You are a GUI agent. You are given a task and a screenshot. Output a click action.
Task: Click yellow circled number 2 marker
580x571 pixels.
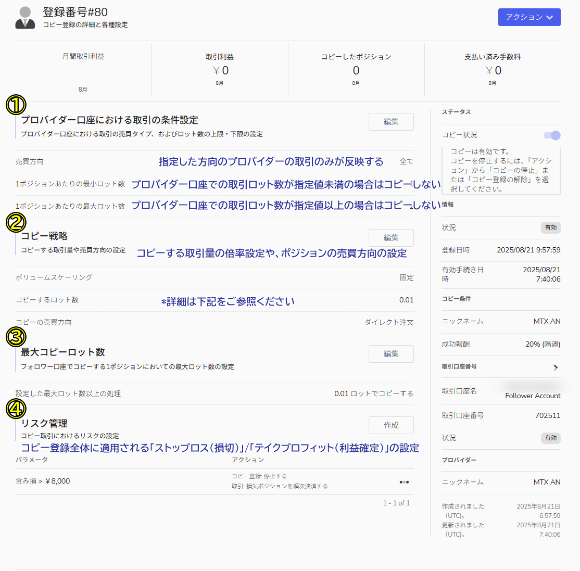pos(16,222)
